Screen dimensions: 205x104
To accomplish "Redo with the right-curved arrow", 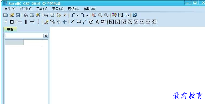I will (82, 15).
